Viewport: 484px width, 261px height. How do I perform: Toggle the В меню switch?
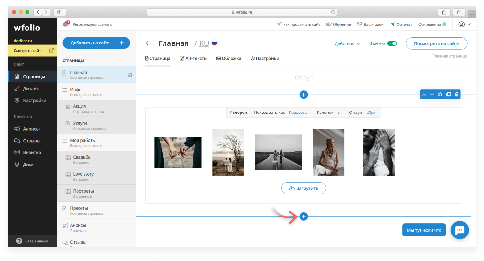tap(392, 43)
